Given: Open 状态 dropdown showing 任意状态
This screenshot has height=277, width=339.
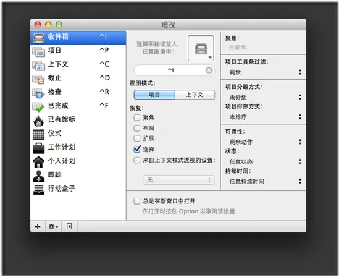Looking at the screenshot, I should (265, 161).
